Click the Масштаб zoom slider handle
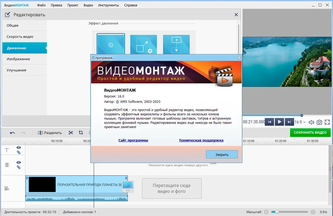 pyautogui.click(x=277, y=212)
